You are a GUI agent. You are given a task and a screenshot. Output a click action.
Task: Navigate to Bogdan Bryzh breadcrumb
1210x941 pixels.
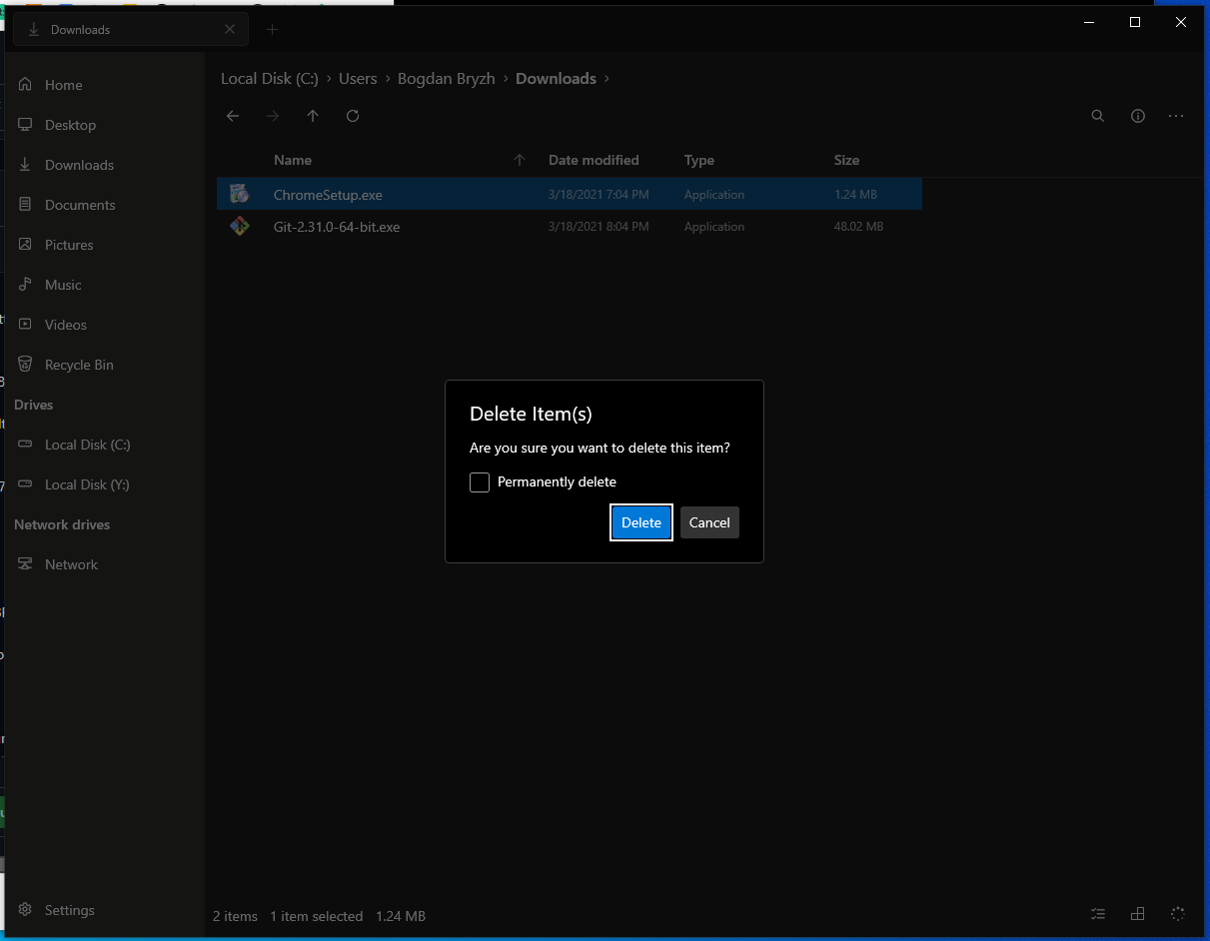point(447,78)
